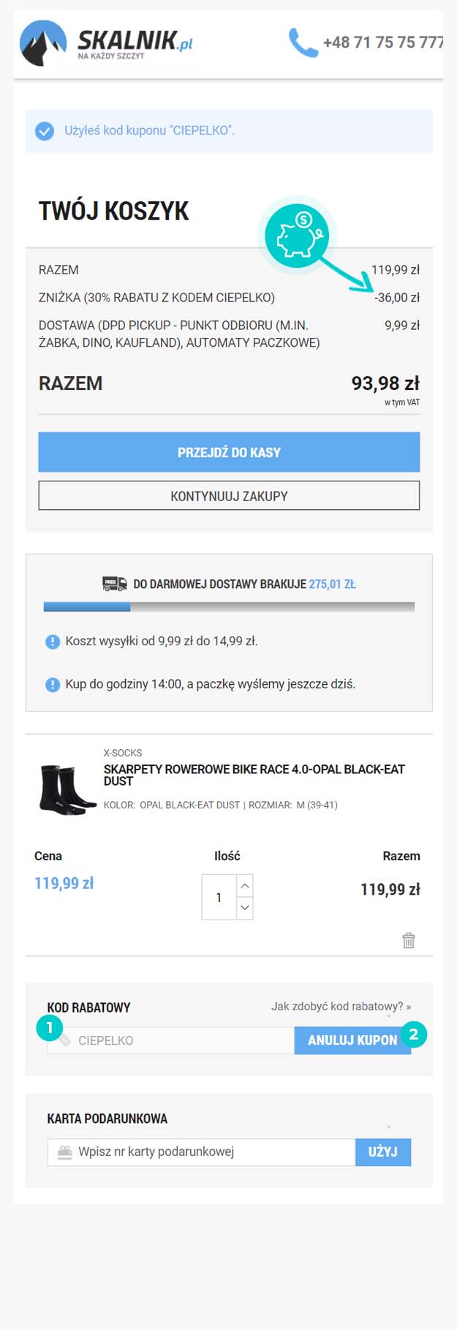Click the piggy bank savings icon

coord(297,236)
